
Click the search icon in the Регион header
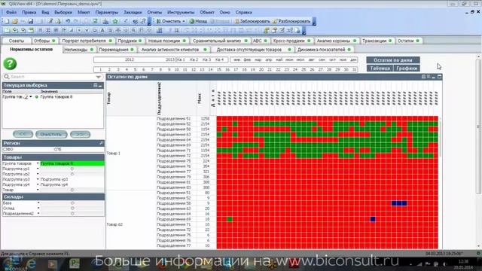click(x=101, y=143)
